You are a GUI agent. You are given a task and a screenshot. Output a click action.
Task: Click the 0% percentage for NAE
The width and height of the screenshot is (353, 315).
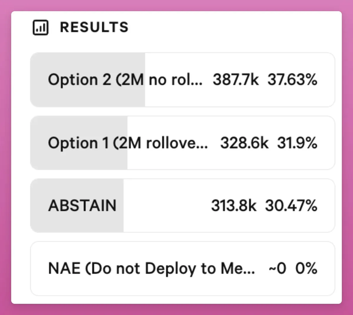pyautogui.click(x=306, y=268)
